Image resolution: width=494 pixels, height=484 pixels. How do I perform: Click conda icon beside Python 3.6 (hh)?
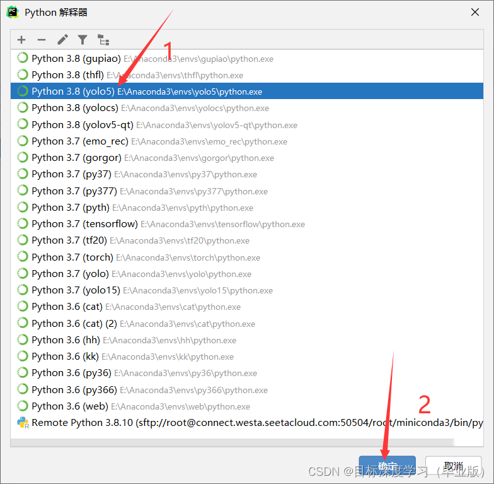click(x=23, y=339)
